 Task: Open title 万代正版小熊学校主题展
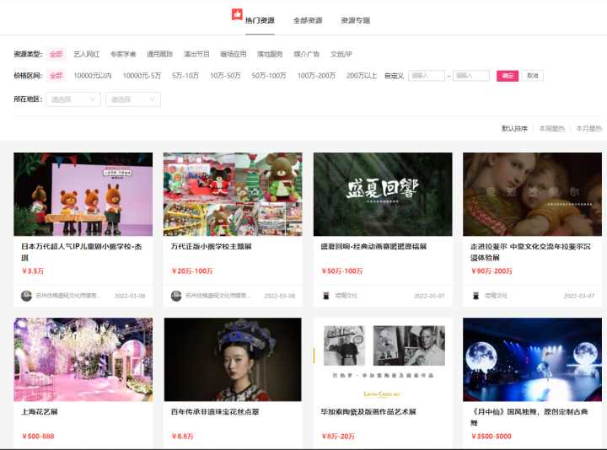click(x=212, y=246)
